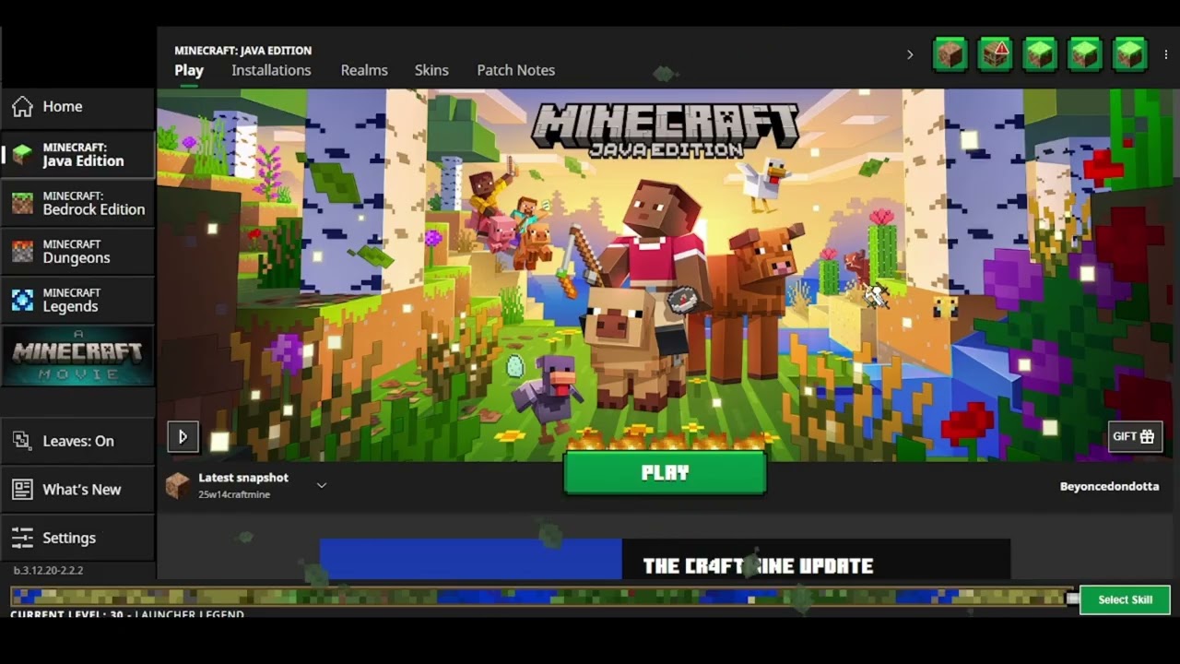
Task: Open the three-dot more options menu
Action: click(1166, 55)
